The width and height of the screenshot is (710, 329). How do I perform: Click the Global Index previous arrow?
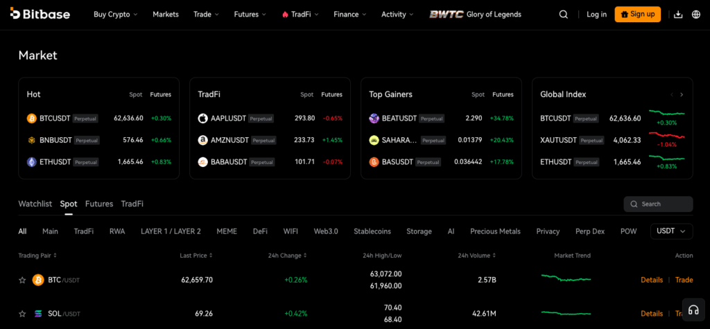[x=671, y=95]
